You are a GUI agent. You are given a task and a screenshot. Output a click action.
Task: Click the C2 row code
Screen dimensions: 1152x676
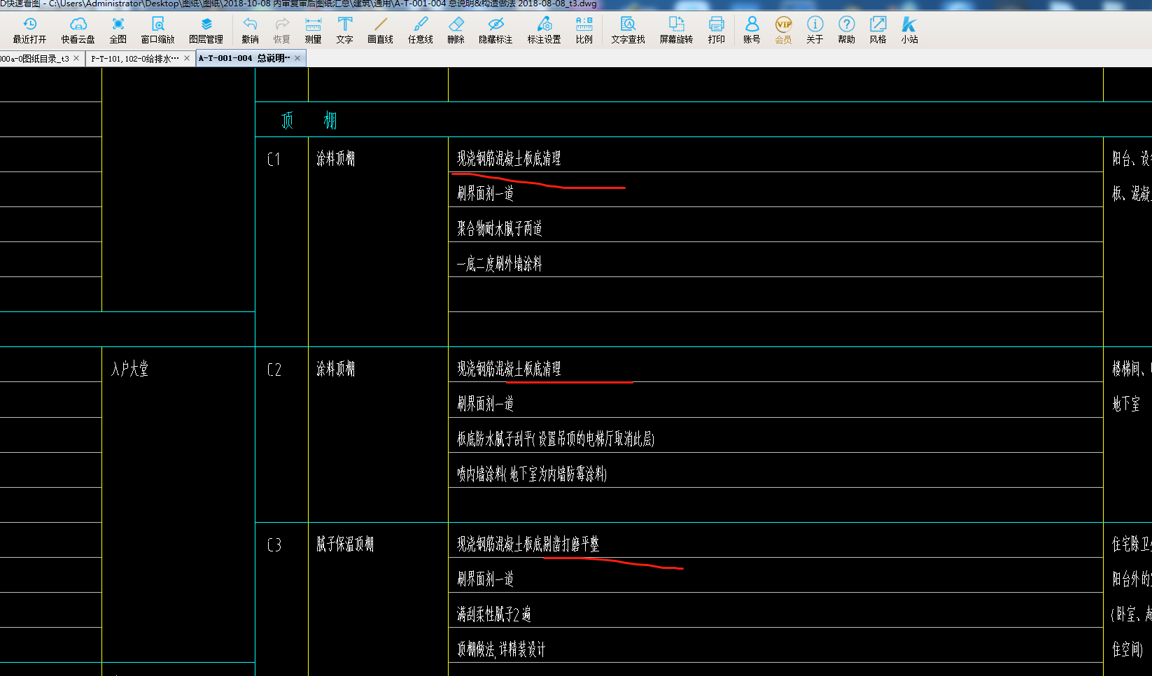click(274, 369)
